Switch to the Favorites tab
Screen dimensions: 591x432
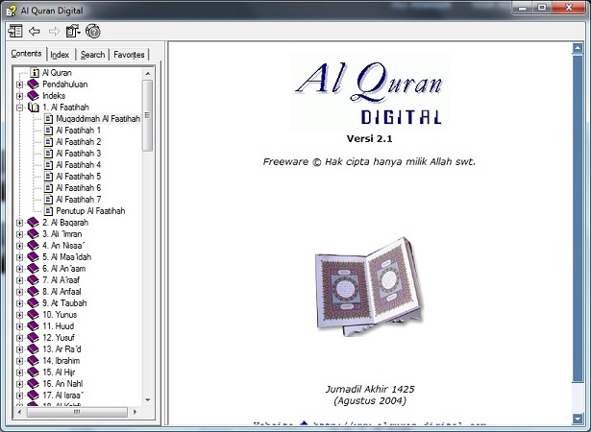click(x=129, y=55)
